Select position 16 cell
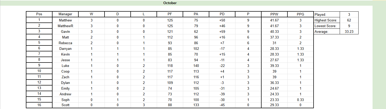Viewport: 386px width, 109px height. [x=39, y=105]
